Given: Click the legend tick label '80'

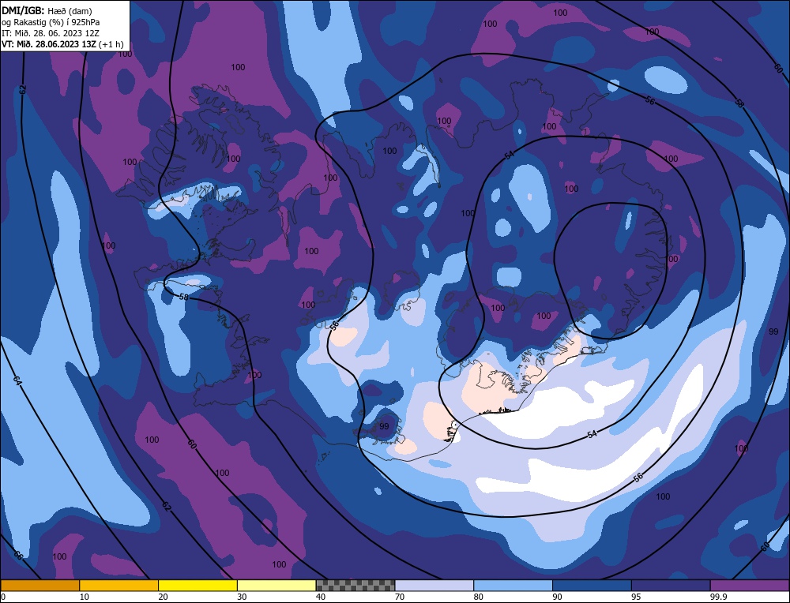Looking at the screenshot, I should tap(479, 597).
